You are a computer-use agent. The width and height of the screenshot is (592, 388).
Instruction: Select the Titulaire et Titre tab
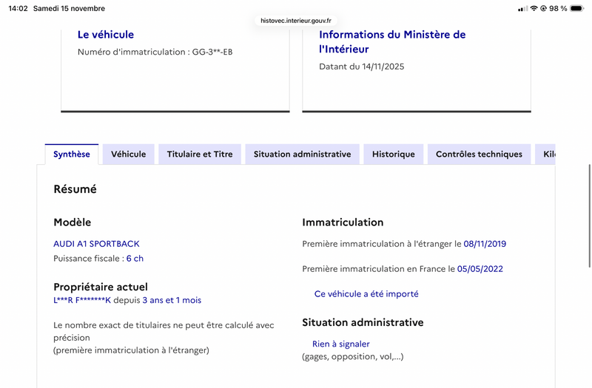click(x=200, y=154)
